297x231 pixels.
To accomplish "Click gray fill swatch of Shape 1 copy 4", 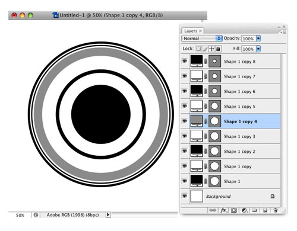I will pos(197,121).
